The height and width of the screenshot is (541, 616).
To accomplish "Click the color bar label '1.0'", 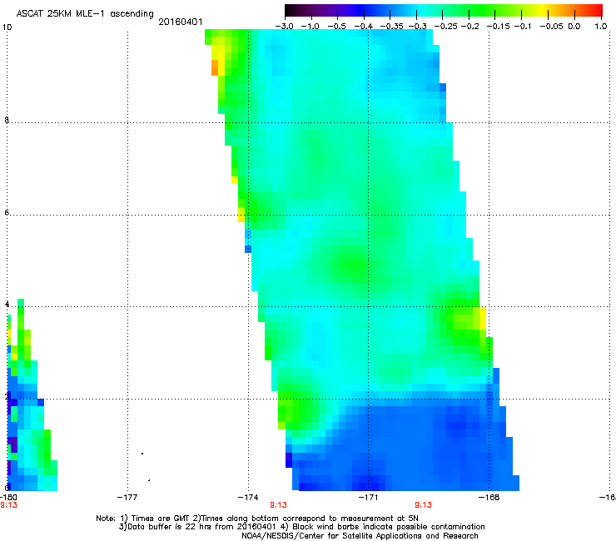I will pyautogui.click(x=601, y=27).
